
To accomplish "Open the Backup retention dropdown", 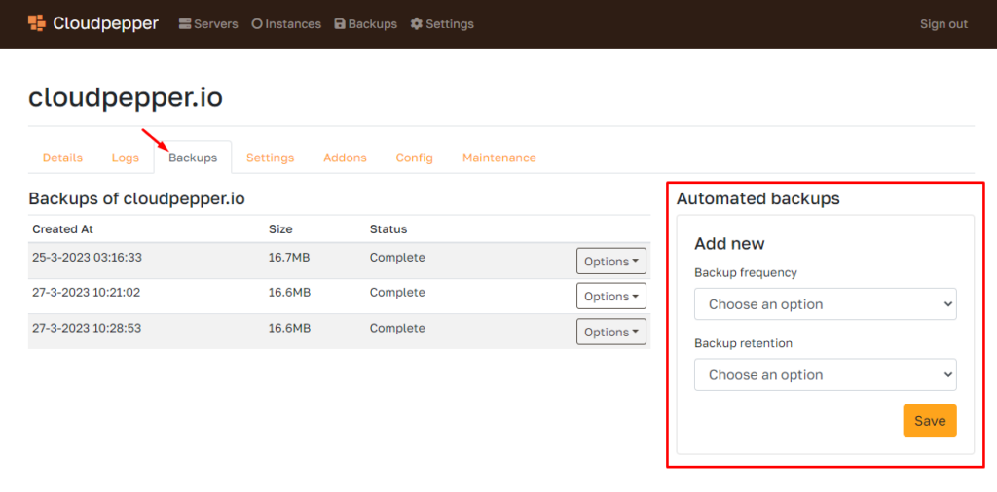I will pos(825,375).
